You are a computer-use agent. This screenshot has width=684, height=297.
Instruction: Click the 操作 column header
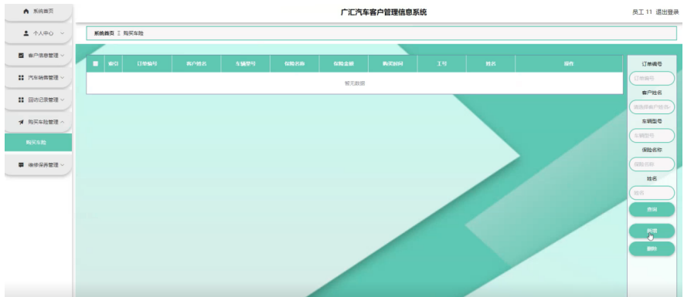pos(569,63)
